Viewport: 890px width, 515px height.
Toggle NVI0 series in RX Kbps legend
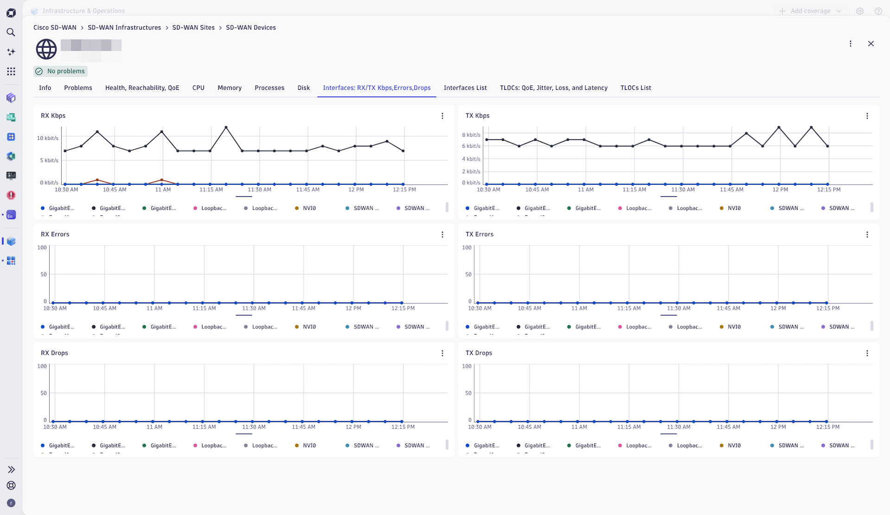click(x=306, y=208)
